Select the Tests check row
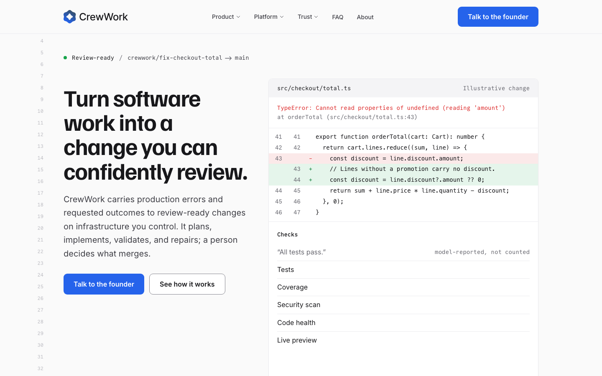This screenshot has width=602, height=376. click(x=403, y=270)
